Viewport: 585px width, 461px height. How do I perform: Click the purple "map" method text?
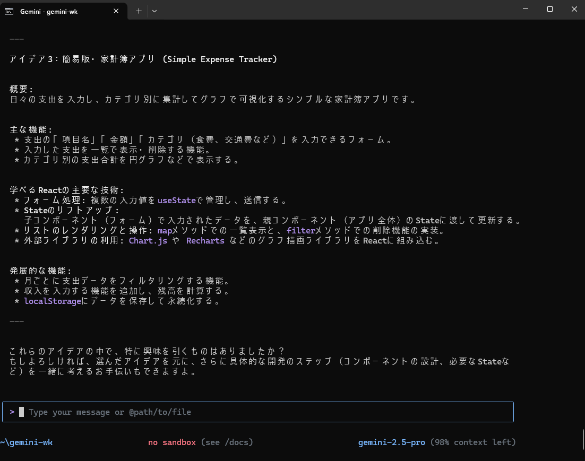click(165, 231)
